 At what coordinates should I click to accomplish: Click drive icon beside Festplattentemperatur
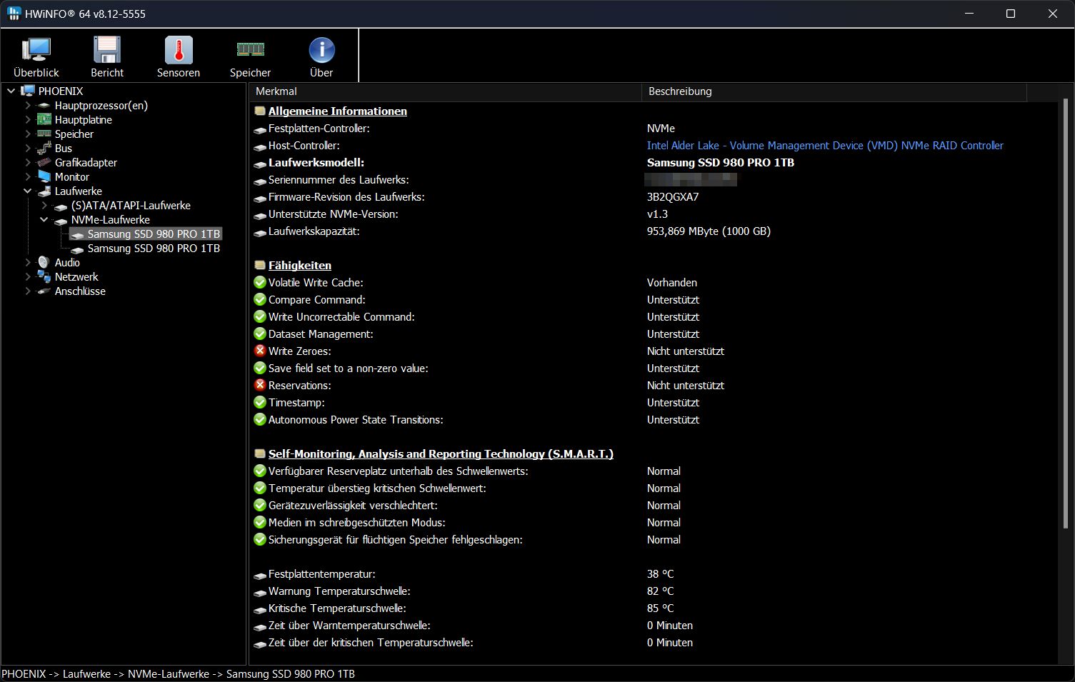click(x=260, y=575)
